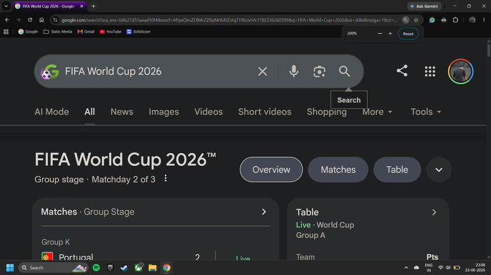Screen dimensions: 491x275
Task: Open the Table card arrow
Action: click(434, 212)
